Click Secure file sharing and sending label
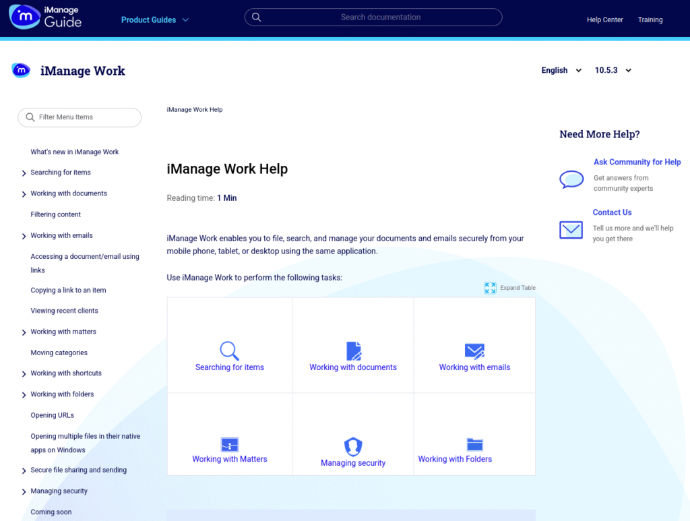The width and height of the screenshot is (690, 521). click(x=79, y=470)
